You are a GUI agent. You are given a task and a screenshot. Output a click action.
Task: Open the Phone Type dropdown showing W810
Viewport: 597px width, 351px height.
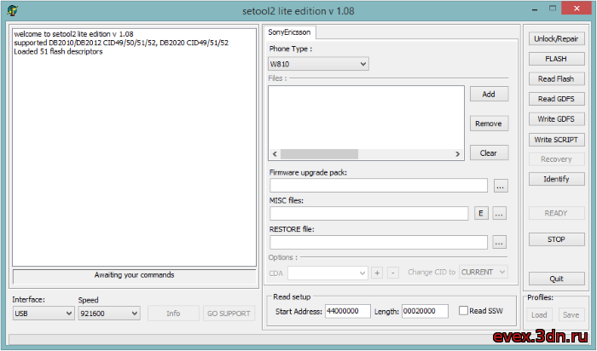(318, 64)
